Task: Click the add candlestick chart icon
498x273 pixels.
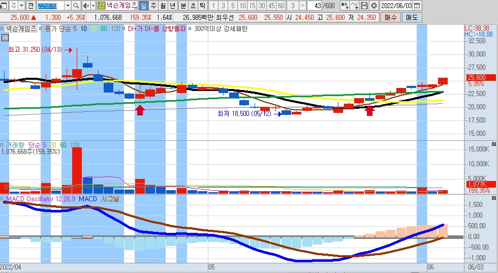Action: (x=345, y=6)
